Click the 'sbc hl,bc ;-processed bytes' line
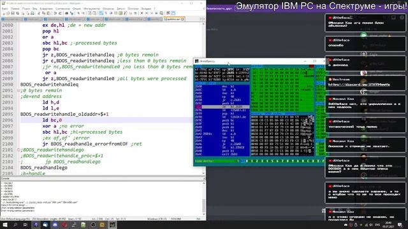Screen dimensions: 408x229 [80, 43]
